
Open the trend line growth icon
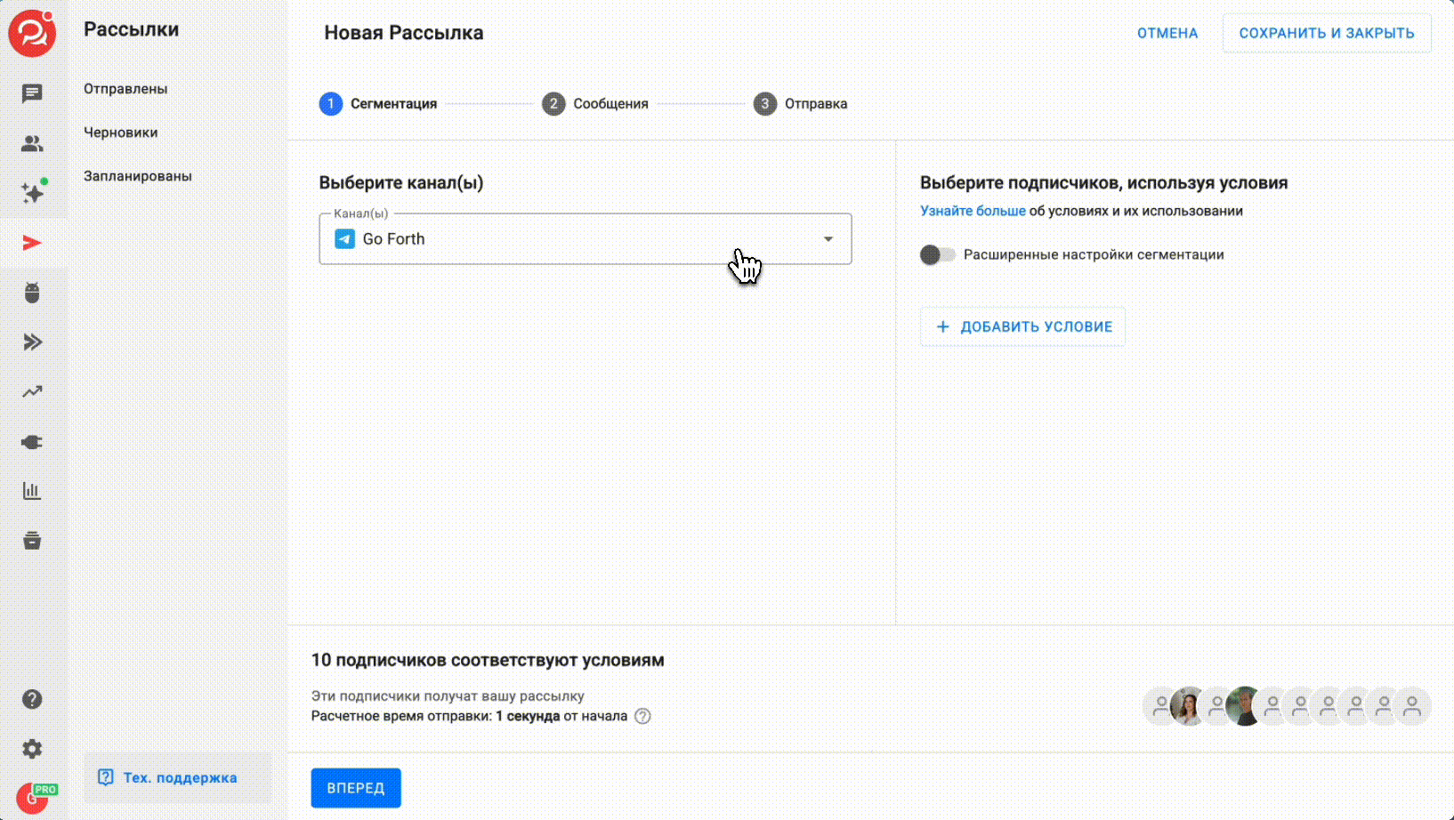point(32,391)
